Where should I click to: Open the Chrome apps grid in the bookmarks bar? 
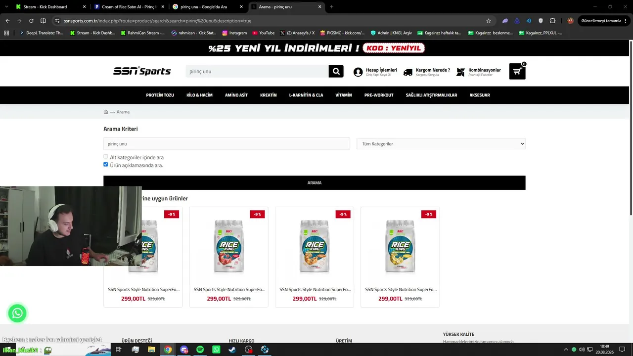6,33
